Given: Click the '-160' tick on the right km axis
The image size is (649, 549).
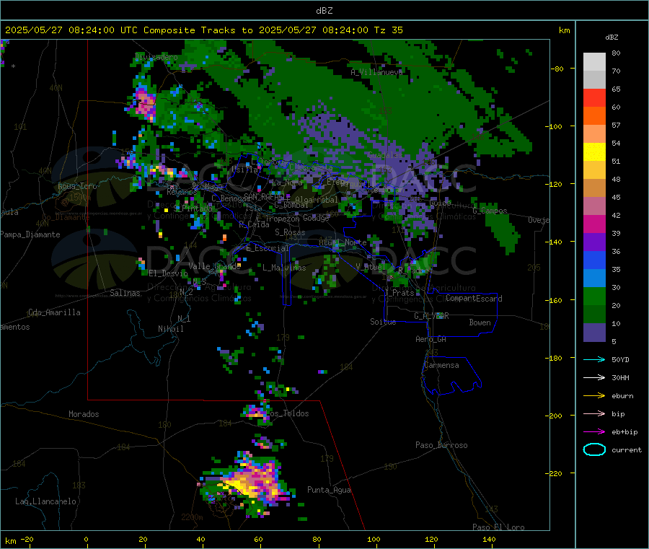Looking at the screenshot, I should click(x=555, y=300).
